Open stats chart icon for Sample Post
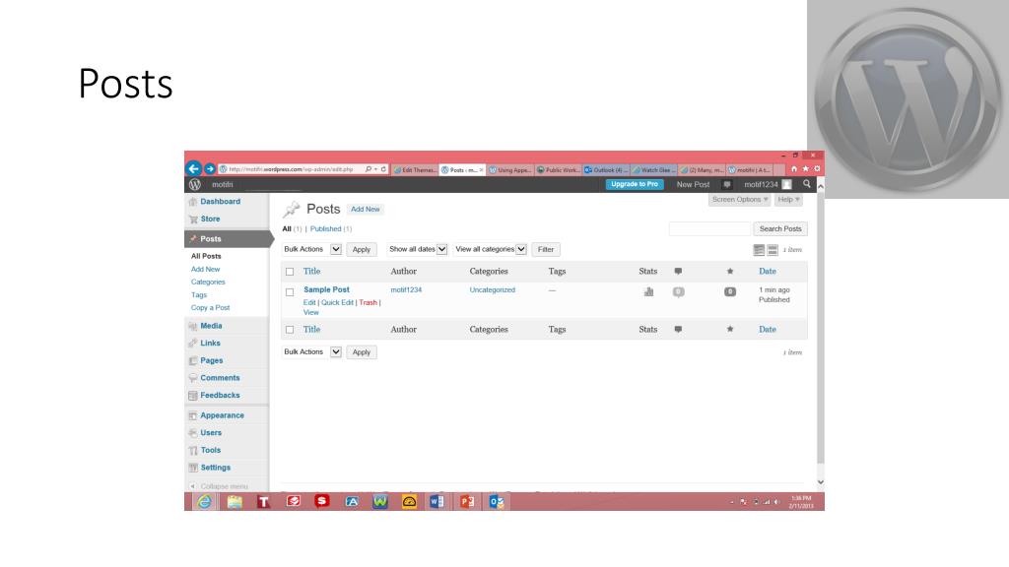1009x567 pixels. click(x=648, y=291)
